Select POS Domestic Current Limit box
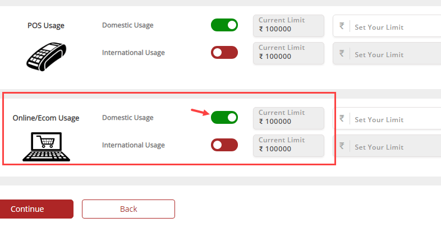This screenshot has width=441, height=232. point(288,26)
